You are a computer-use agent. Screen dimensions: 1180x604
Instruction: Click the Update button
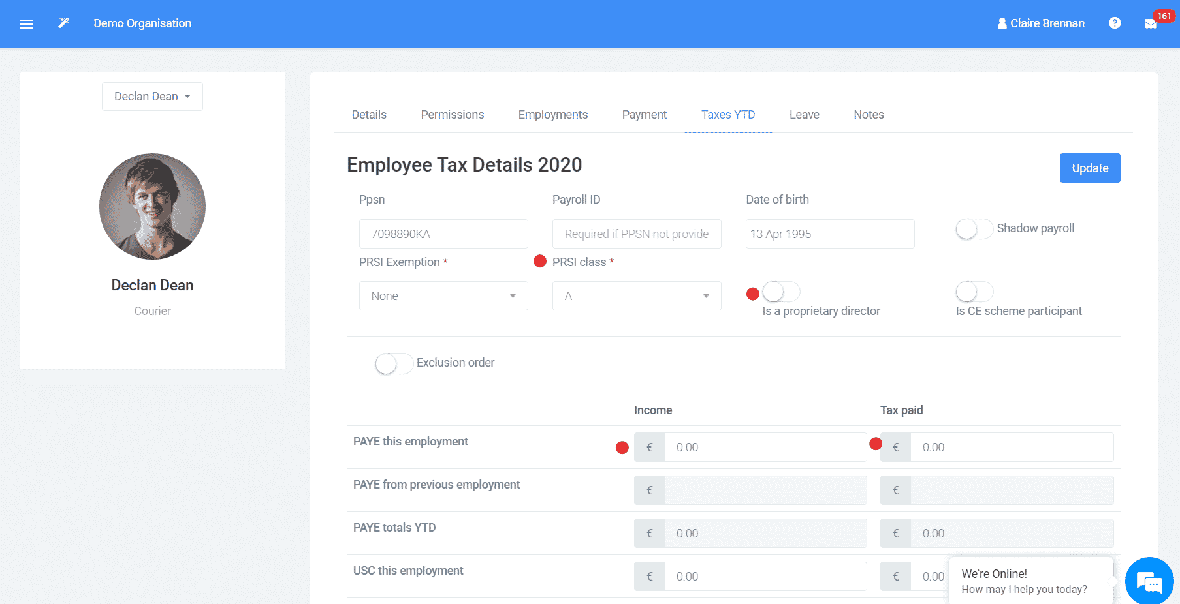coord(1089,168)
